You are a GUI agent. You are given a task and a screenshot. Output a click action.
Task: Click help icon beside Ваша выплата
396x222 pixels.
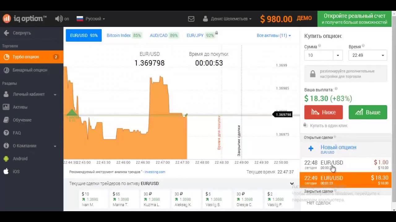click(336, 89)
